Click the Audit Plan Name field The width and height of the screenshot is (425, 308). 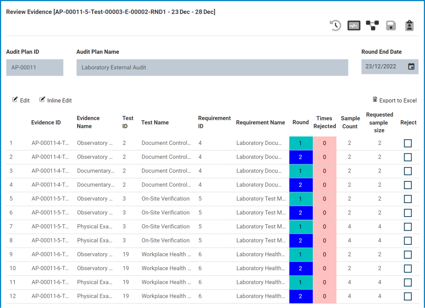(x=212, y=68)
